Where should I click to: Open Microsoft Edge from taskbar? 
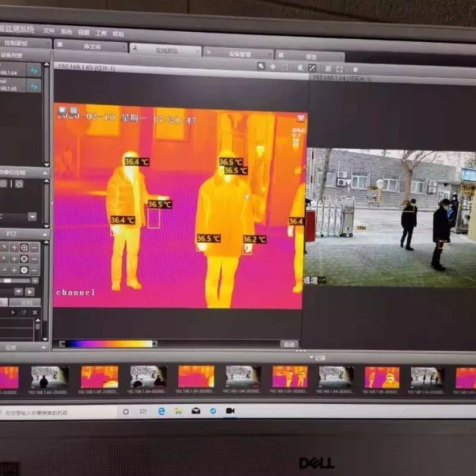[x=161, y=411]
